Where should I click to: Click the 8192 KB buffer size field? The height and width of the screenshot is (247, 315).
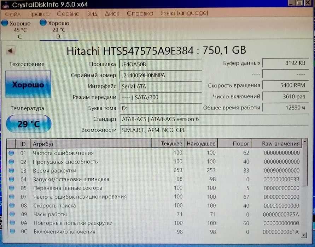[285, 63]
